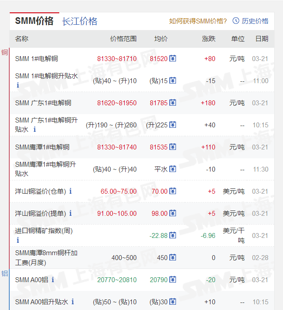Open price chart icon for SMM 1#电解铜
This screenshot has height=310, width=283.
pos(173,58)
